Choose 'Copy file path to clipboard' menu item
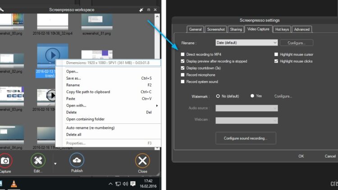Viewport: 338px width, 190px height. [x=88, y=92]
